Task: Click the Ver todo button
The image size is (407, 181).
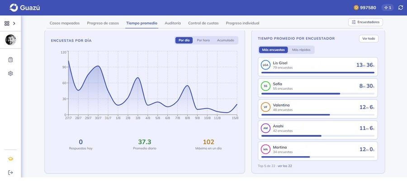Action: coord(369,38)
